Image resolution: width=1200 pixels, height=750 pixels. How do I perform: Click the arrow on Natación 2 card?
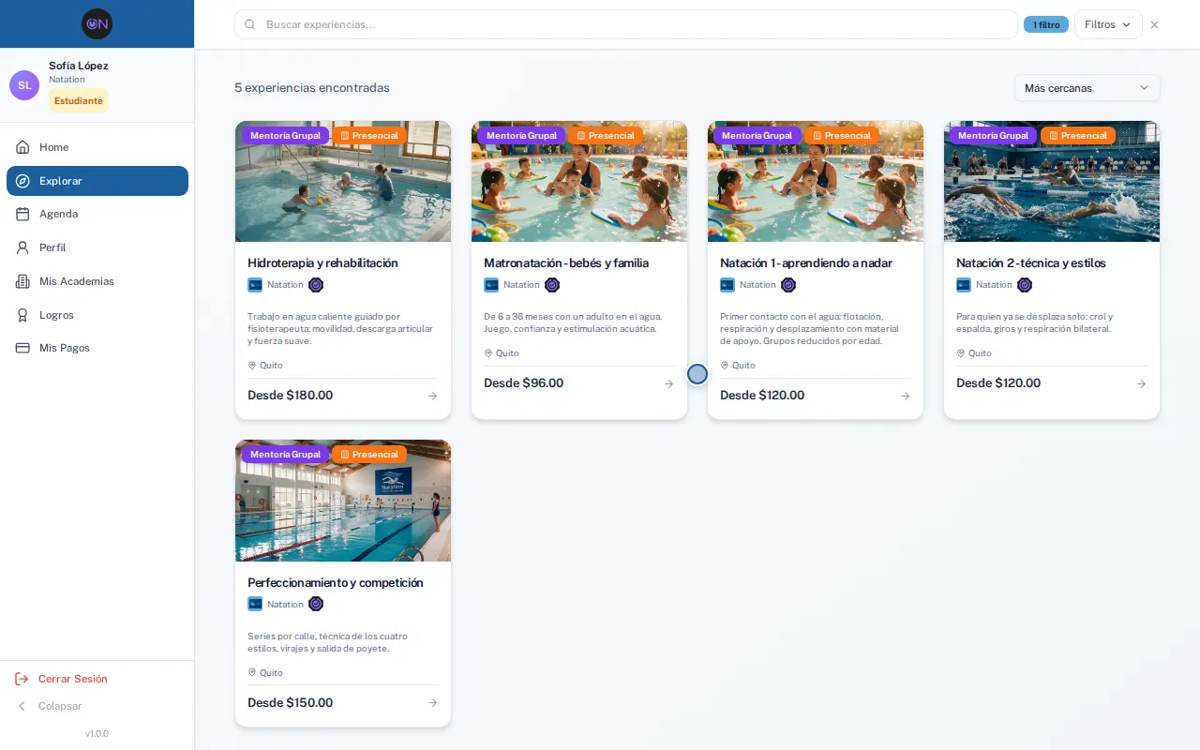(1141, 383)
